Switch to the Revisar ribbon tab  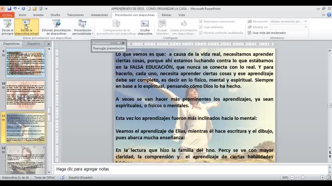click(x=167, y=15)
